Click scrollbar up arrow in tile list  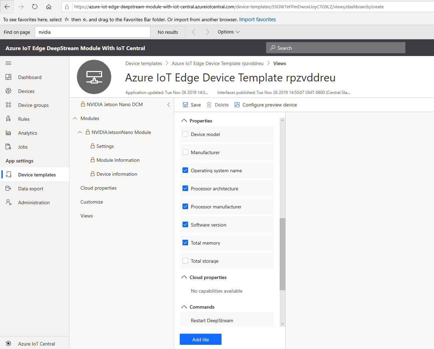[282, 120]
